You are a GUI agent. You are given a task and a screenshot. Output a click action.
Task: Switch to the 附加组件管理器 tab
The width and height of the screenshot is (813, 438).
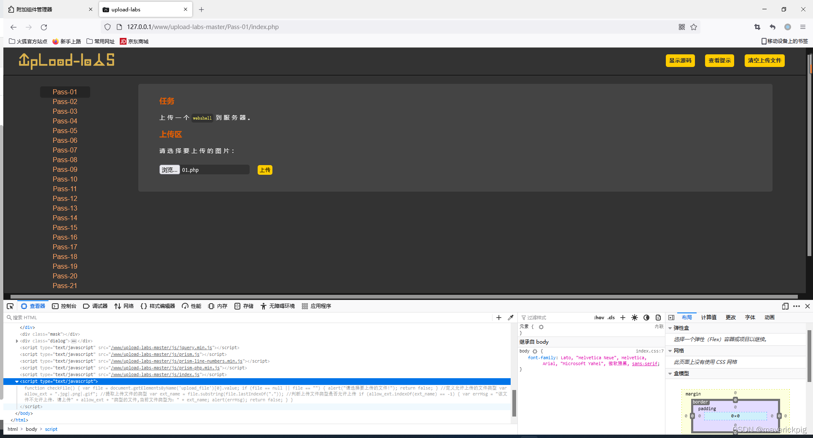50,9
